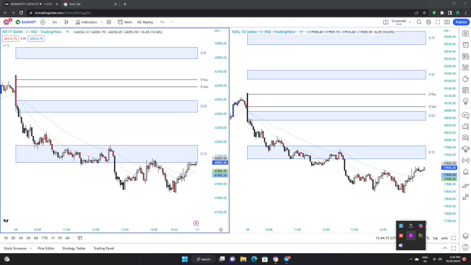Viewport: 471px width, 265px height.
Task: Open the indicator templates grid icon
Action: (109, 22)
